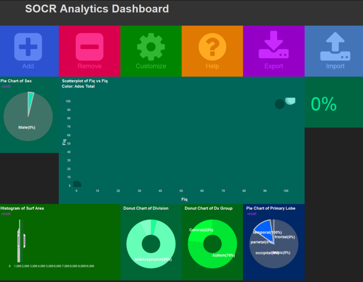Viewport: 363px width, 282px height.
Task: Select the Male slice in Sex pie chart
Action: [x=27, y=127]
